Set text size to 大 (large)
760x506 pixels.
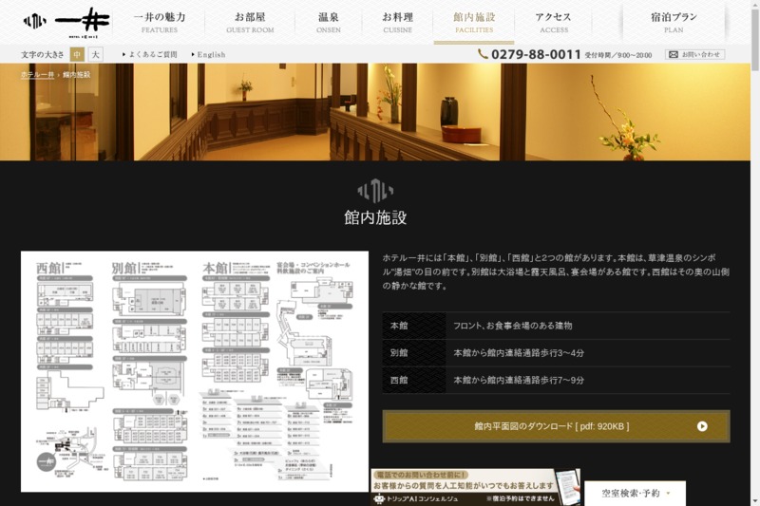(95, 55)
